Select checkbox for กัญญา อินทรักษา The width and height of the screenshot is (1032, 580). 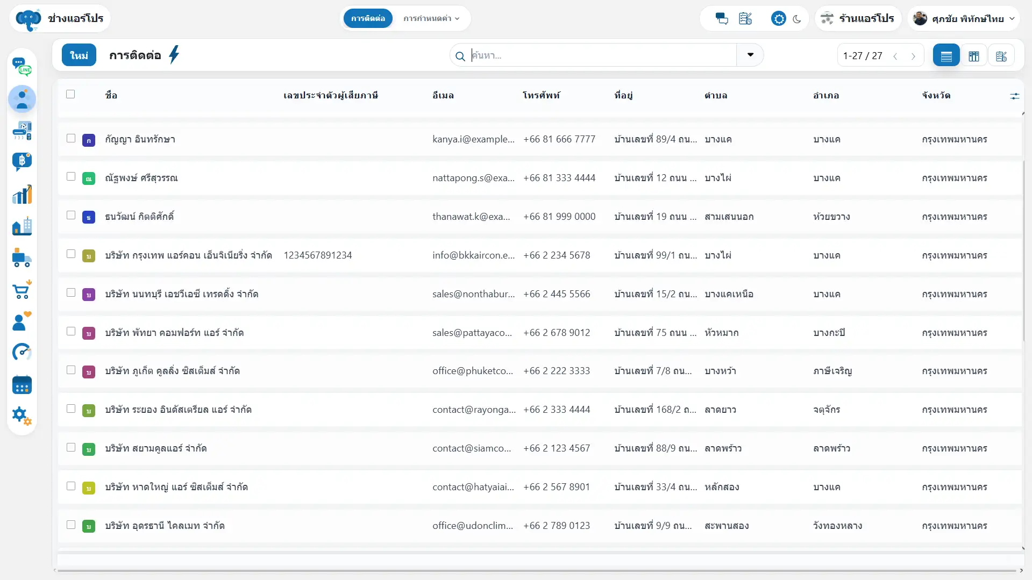point(71,138)
